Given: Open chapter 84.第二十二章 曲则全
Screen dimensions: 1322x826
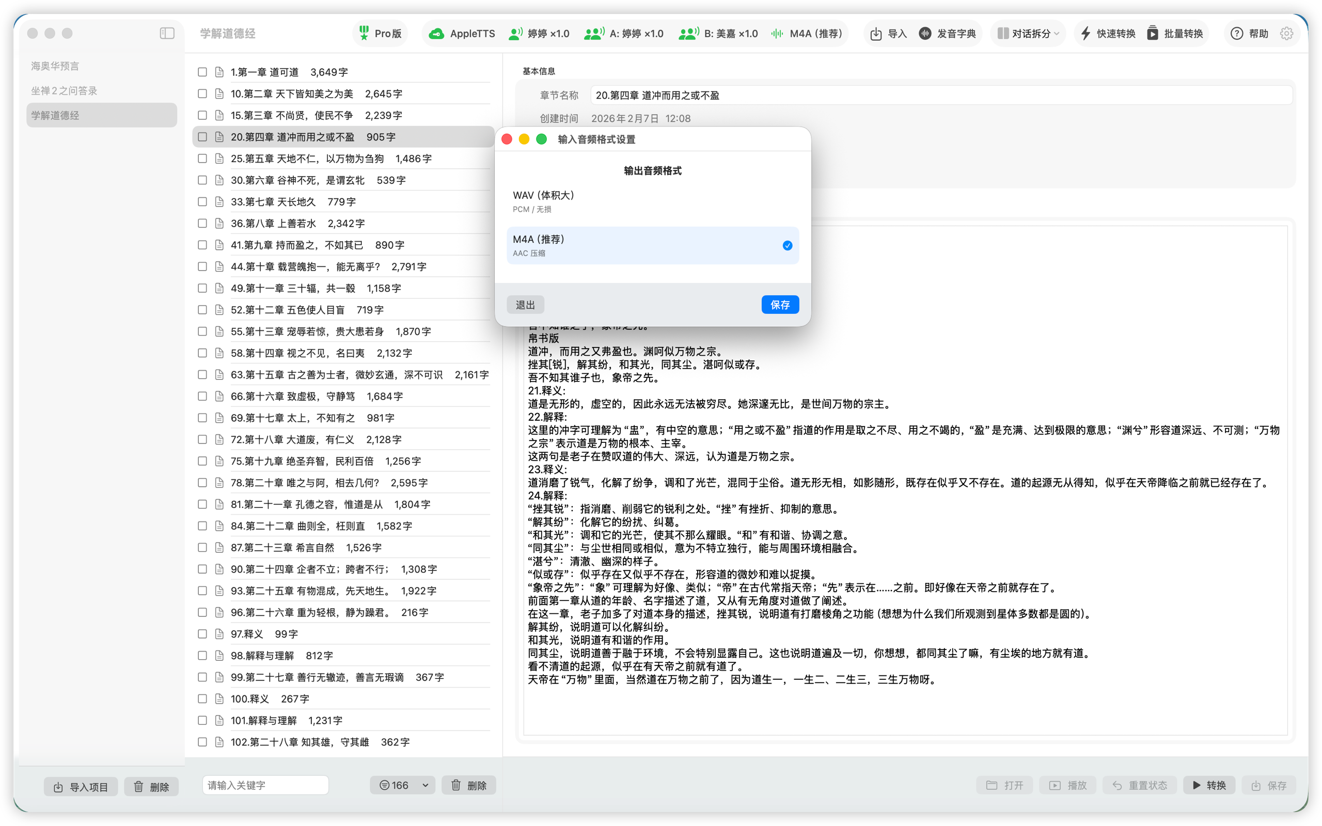Looking at the screenshot, I should coord(343,526).
